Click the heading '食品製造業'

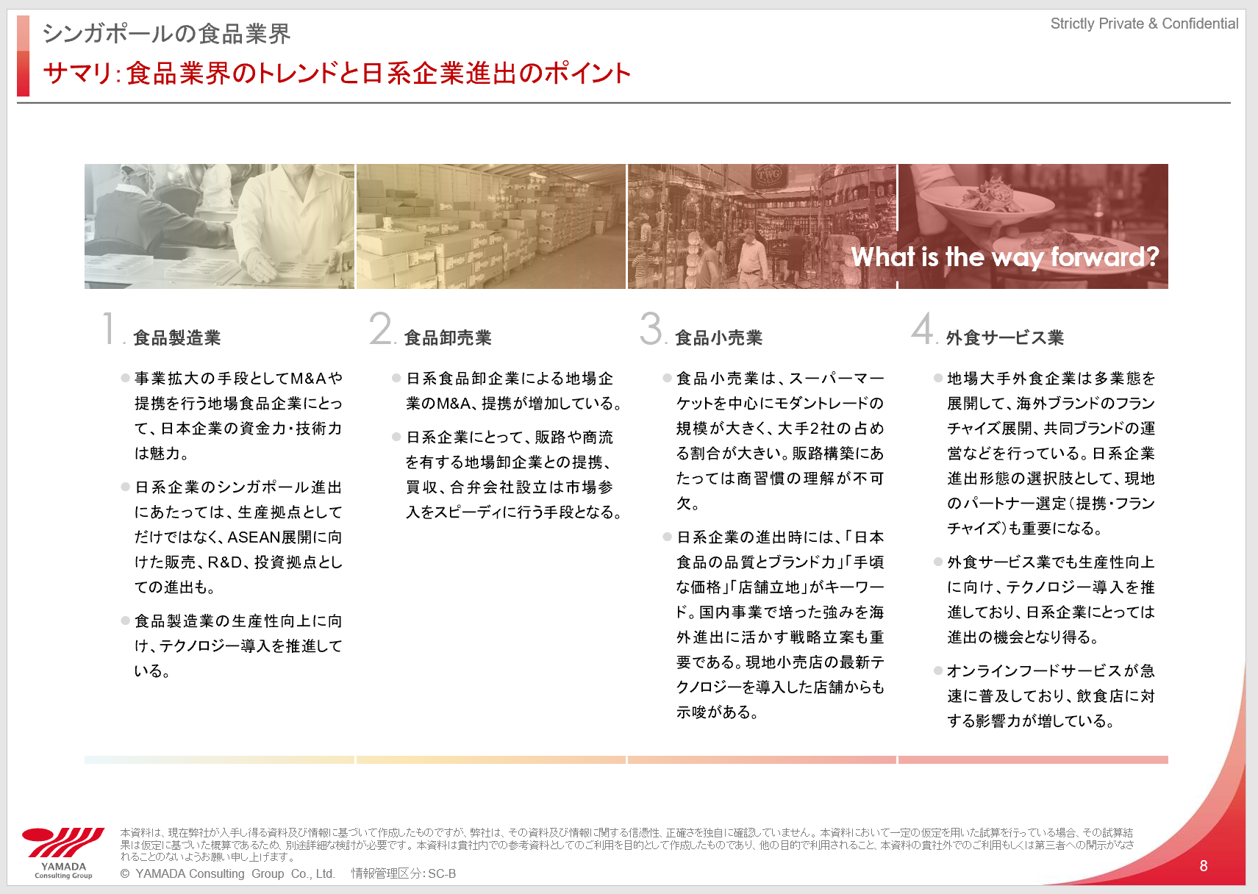tap(176, 337)
